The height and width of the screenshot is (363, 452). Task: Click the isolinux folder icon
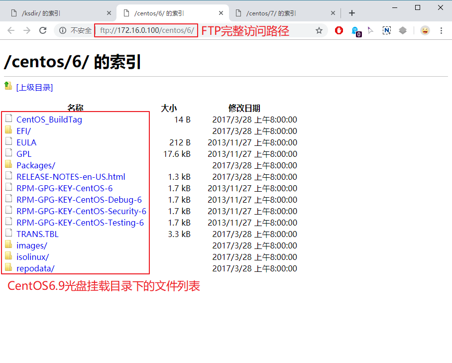8,256
